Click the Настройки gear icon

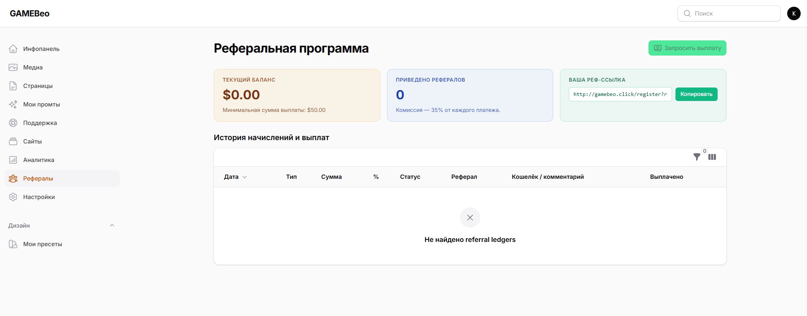tap(13, 197)
